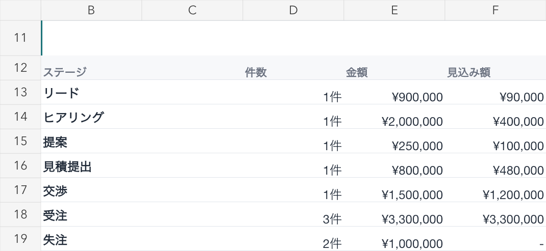Select column F header
The height and width of the screenshot is (251, 546).
[495, 10]
